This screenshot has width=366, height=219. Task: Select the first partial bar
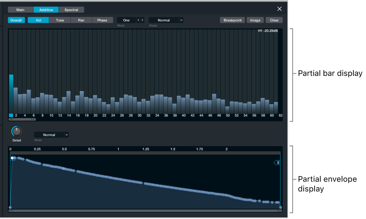(12, 93)
